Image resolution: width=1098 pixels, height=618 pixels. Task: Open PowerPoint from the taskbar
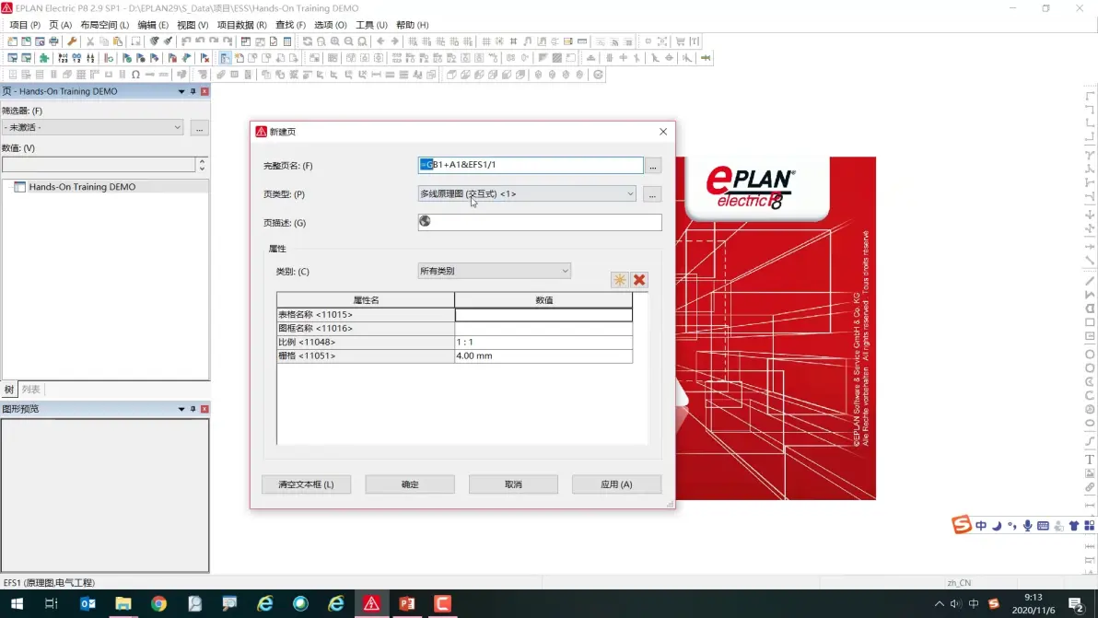(407, 603)
